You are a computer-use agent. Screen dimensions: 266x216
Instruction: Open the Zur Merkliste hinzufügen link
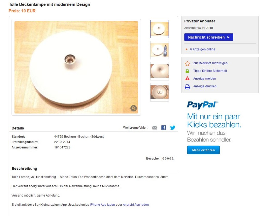[210, 63]
